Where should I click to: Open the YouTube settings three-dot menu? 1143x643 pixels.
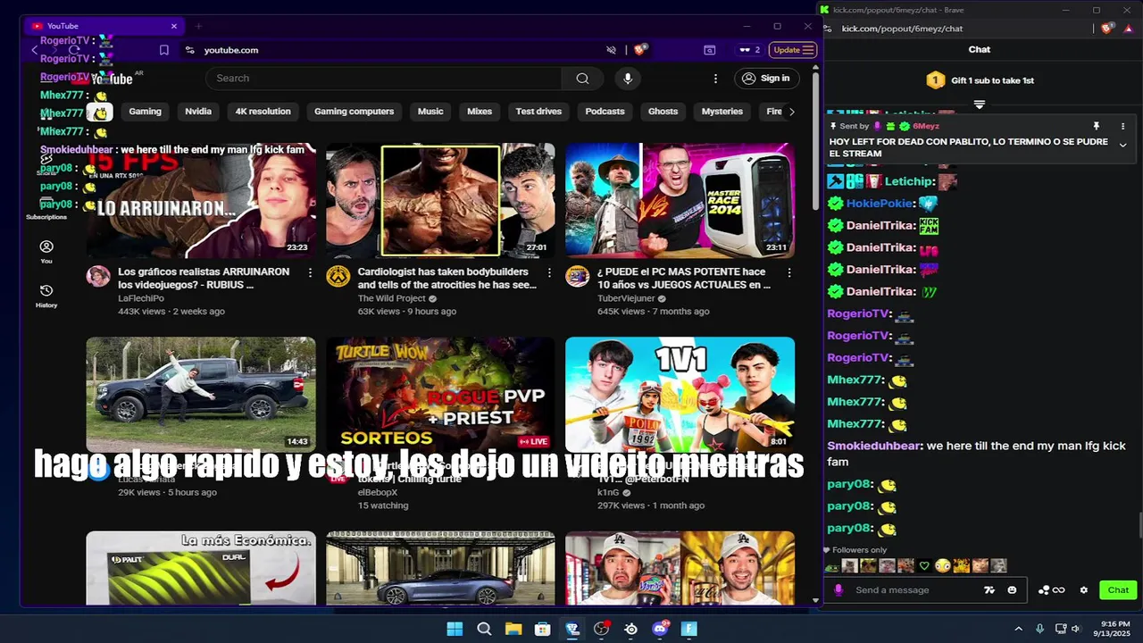(x=715, y=79)
